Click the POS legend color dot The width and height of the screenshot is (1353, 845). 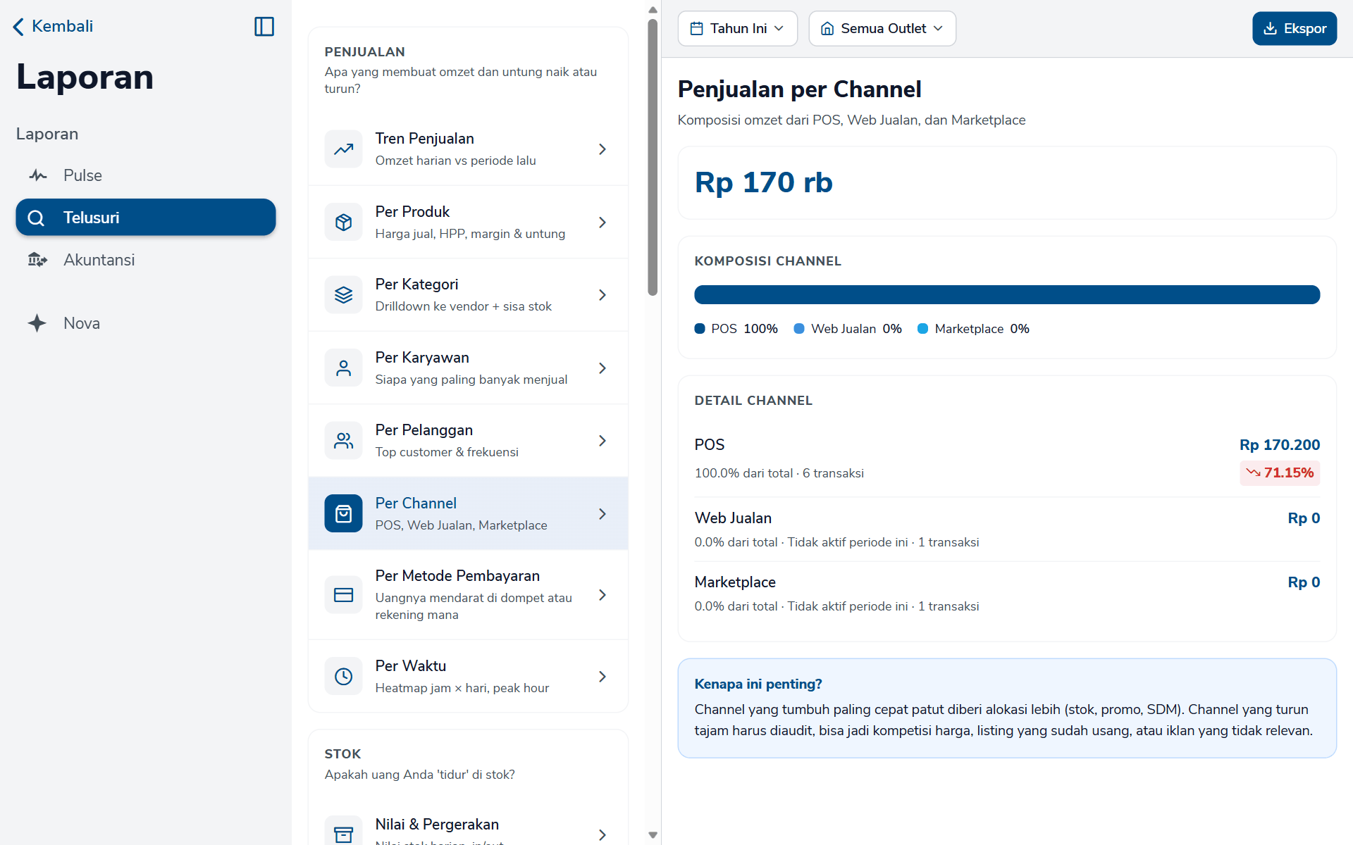(700, 329)
